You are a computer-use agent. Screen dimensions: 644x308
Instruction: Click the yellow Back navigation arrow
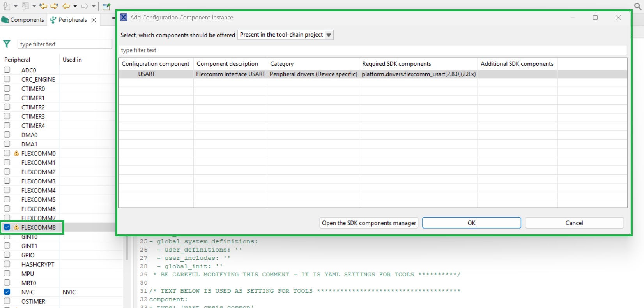66,6
